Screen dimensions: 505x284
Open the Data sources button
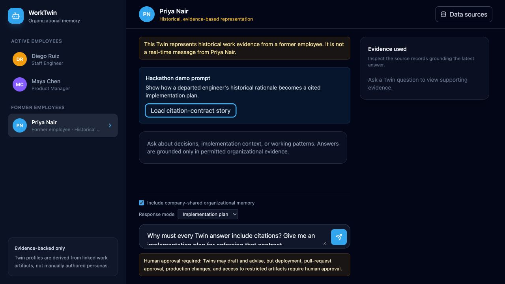click(464, 14)
